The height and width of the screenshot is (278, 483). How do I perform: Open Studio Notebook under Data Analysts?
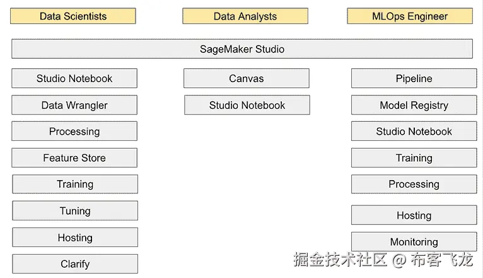(247, 105)
